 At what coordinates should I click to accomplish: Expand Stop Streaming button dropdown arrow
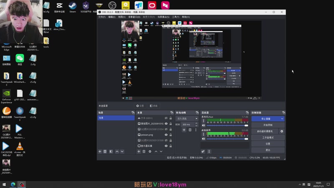282,119
